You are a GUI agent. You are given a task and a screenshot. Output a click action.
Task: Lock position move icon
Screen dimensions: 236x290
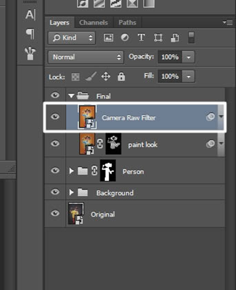(106, 77)
